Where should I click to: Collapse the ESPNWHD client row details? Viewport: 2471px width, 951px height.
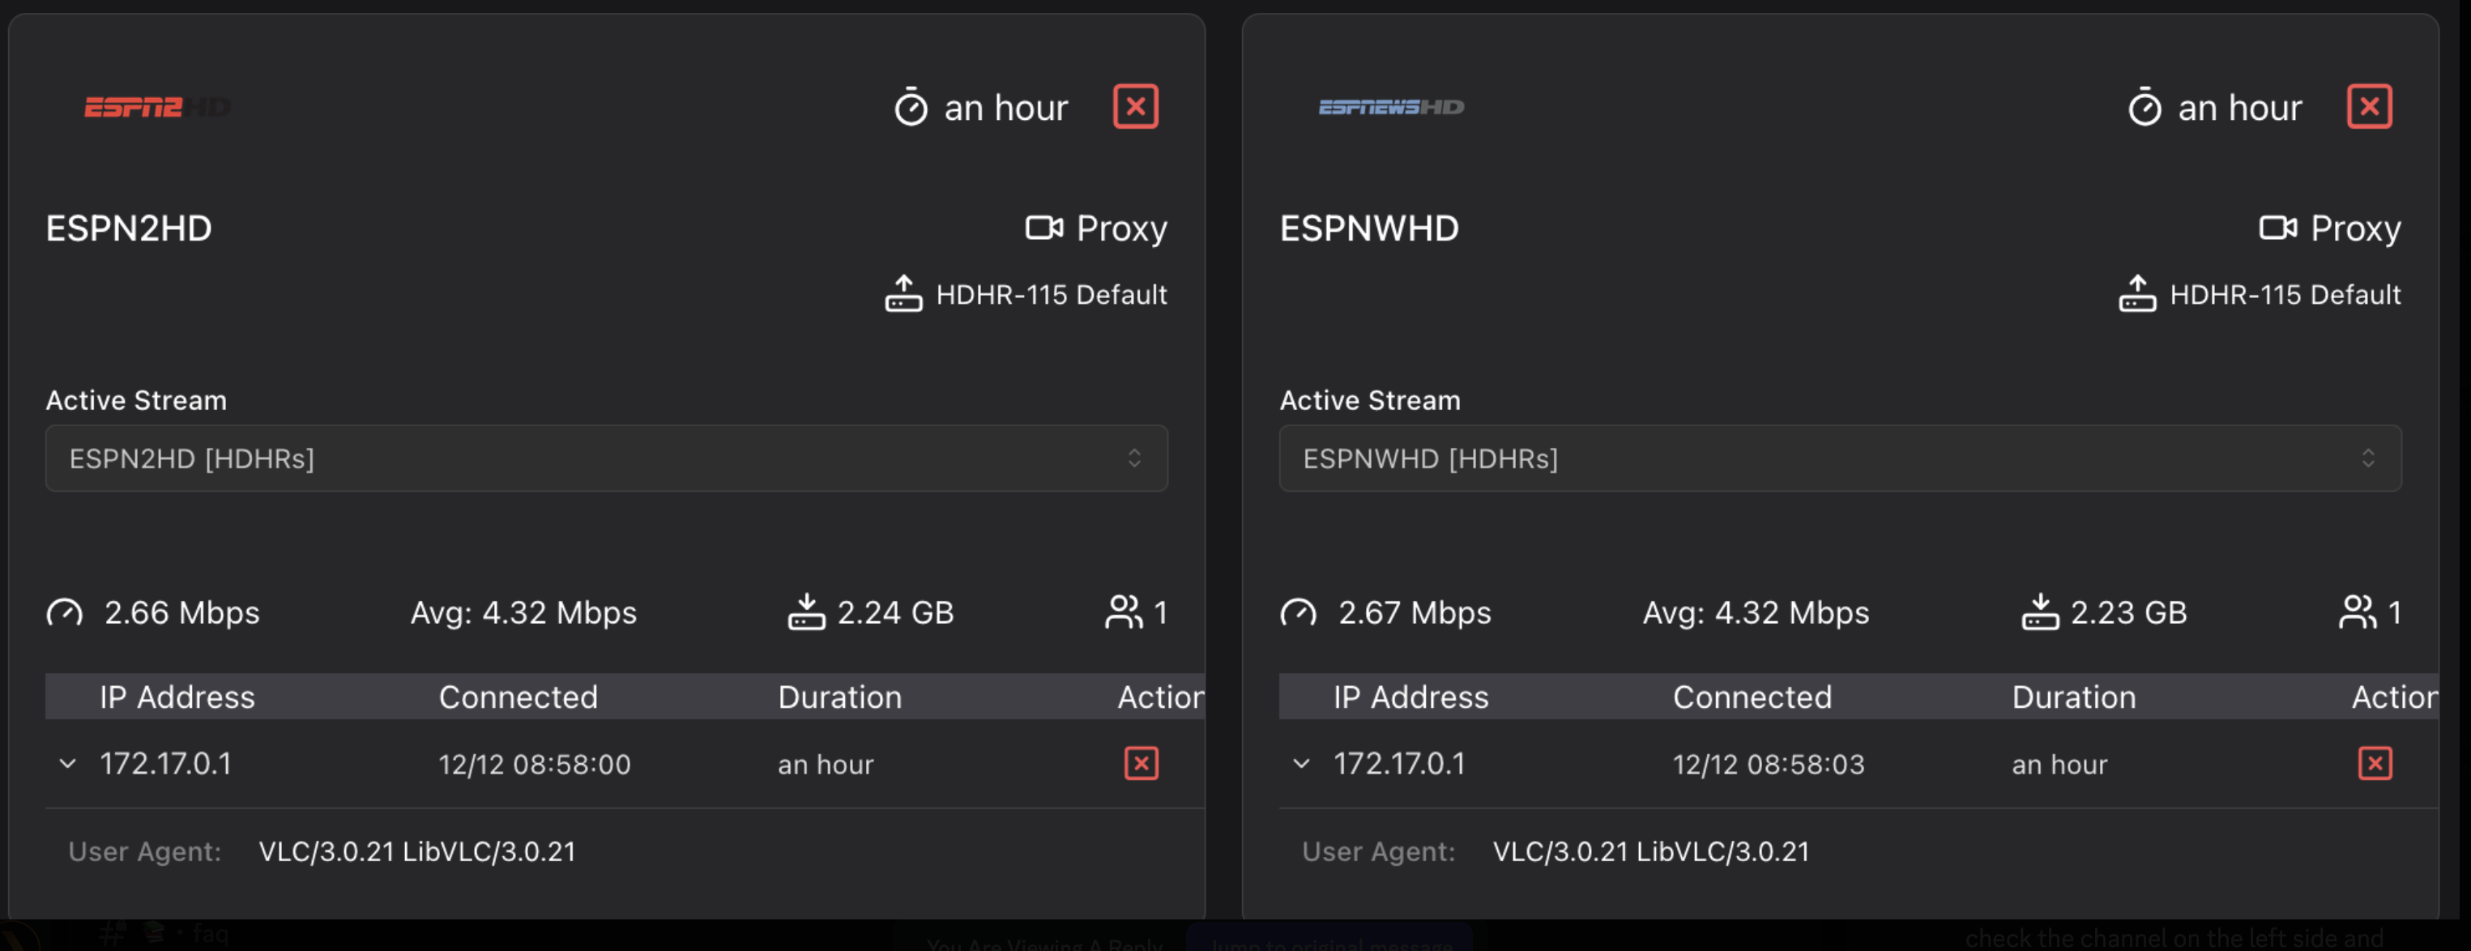click(1301, 763)
